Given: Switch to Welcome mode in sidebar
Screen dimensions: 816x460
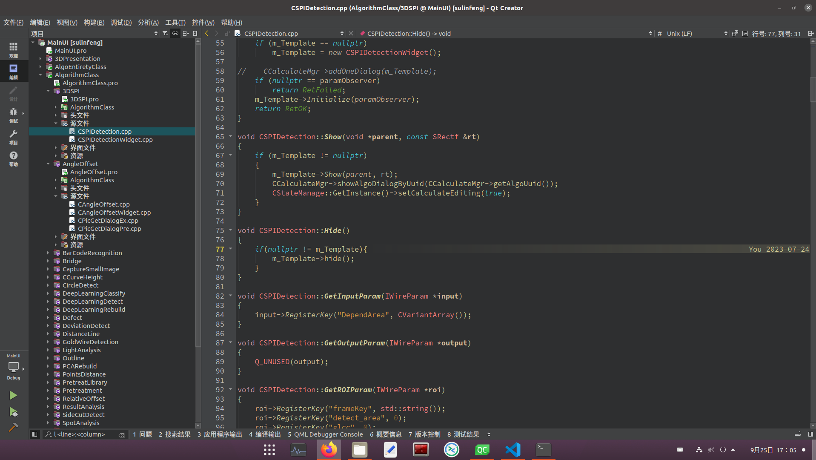Looking at the screenshot, I should click(x=13, y=49).
